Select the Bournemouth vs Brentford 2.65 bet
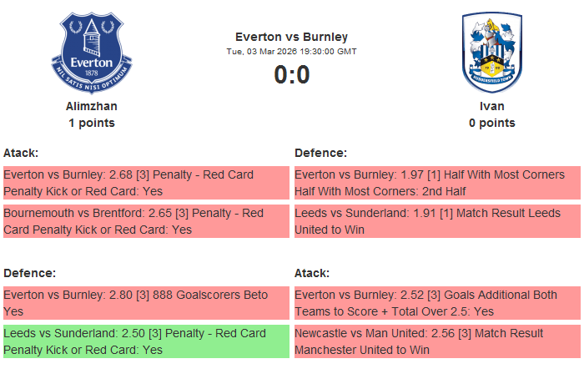Viewport: 584px width, 384px height. [146, 221]
